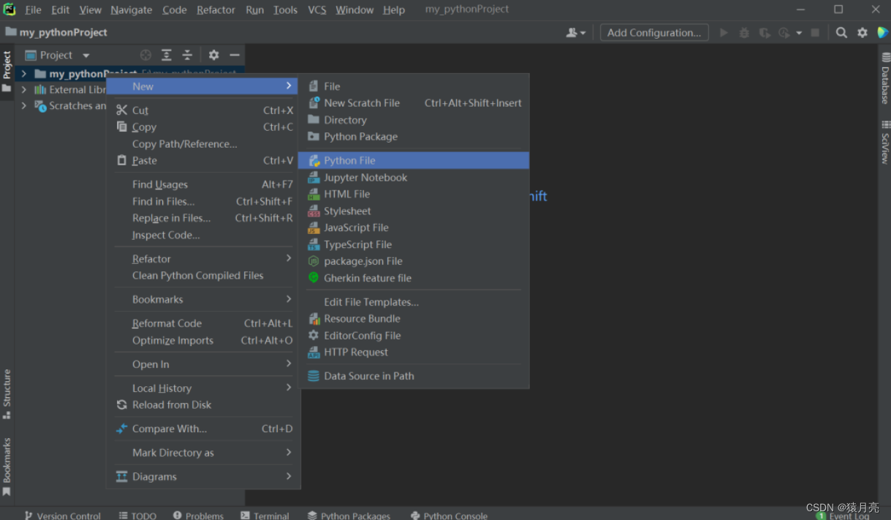Click the Paste clipboard icon
Viewport: 891px width, 520px height.
click(x=122, y=160)
